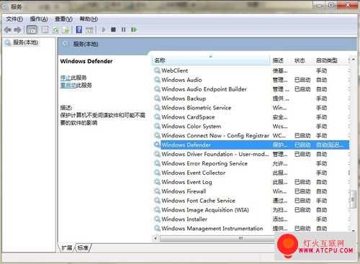360x264 pixels.
Task: Switch to the 扩展 tab
Action: point(67,247)
